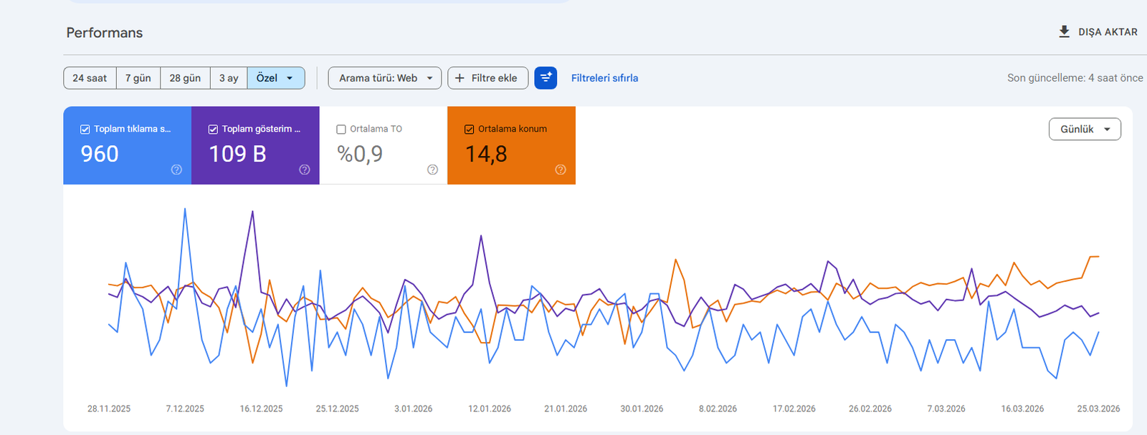Open the Özel date range dropdown
This screenshot has height=435, width=1147.
[x=276, y=78]
